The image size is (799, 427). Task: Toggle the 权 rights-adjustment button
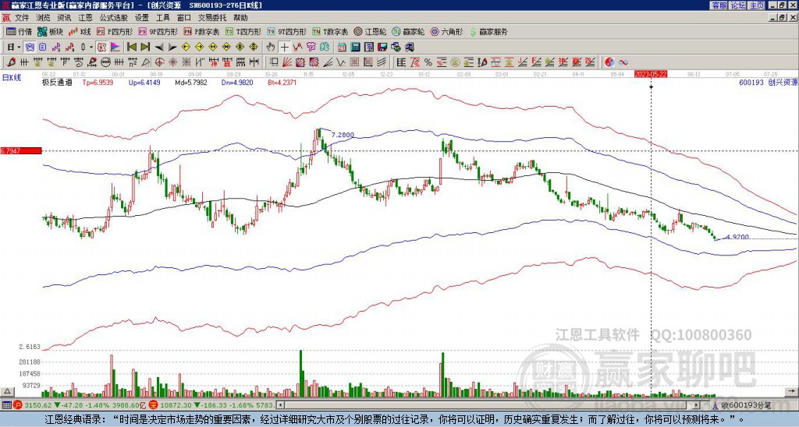101,47
